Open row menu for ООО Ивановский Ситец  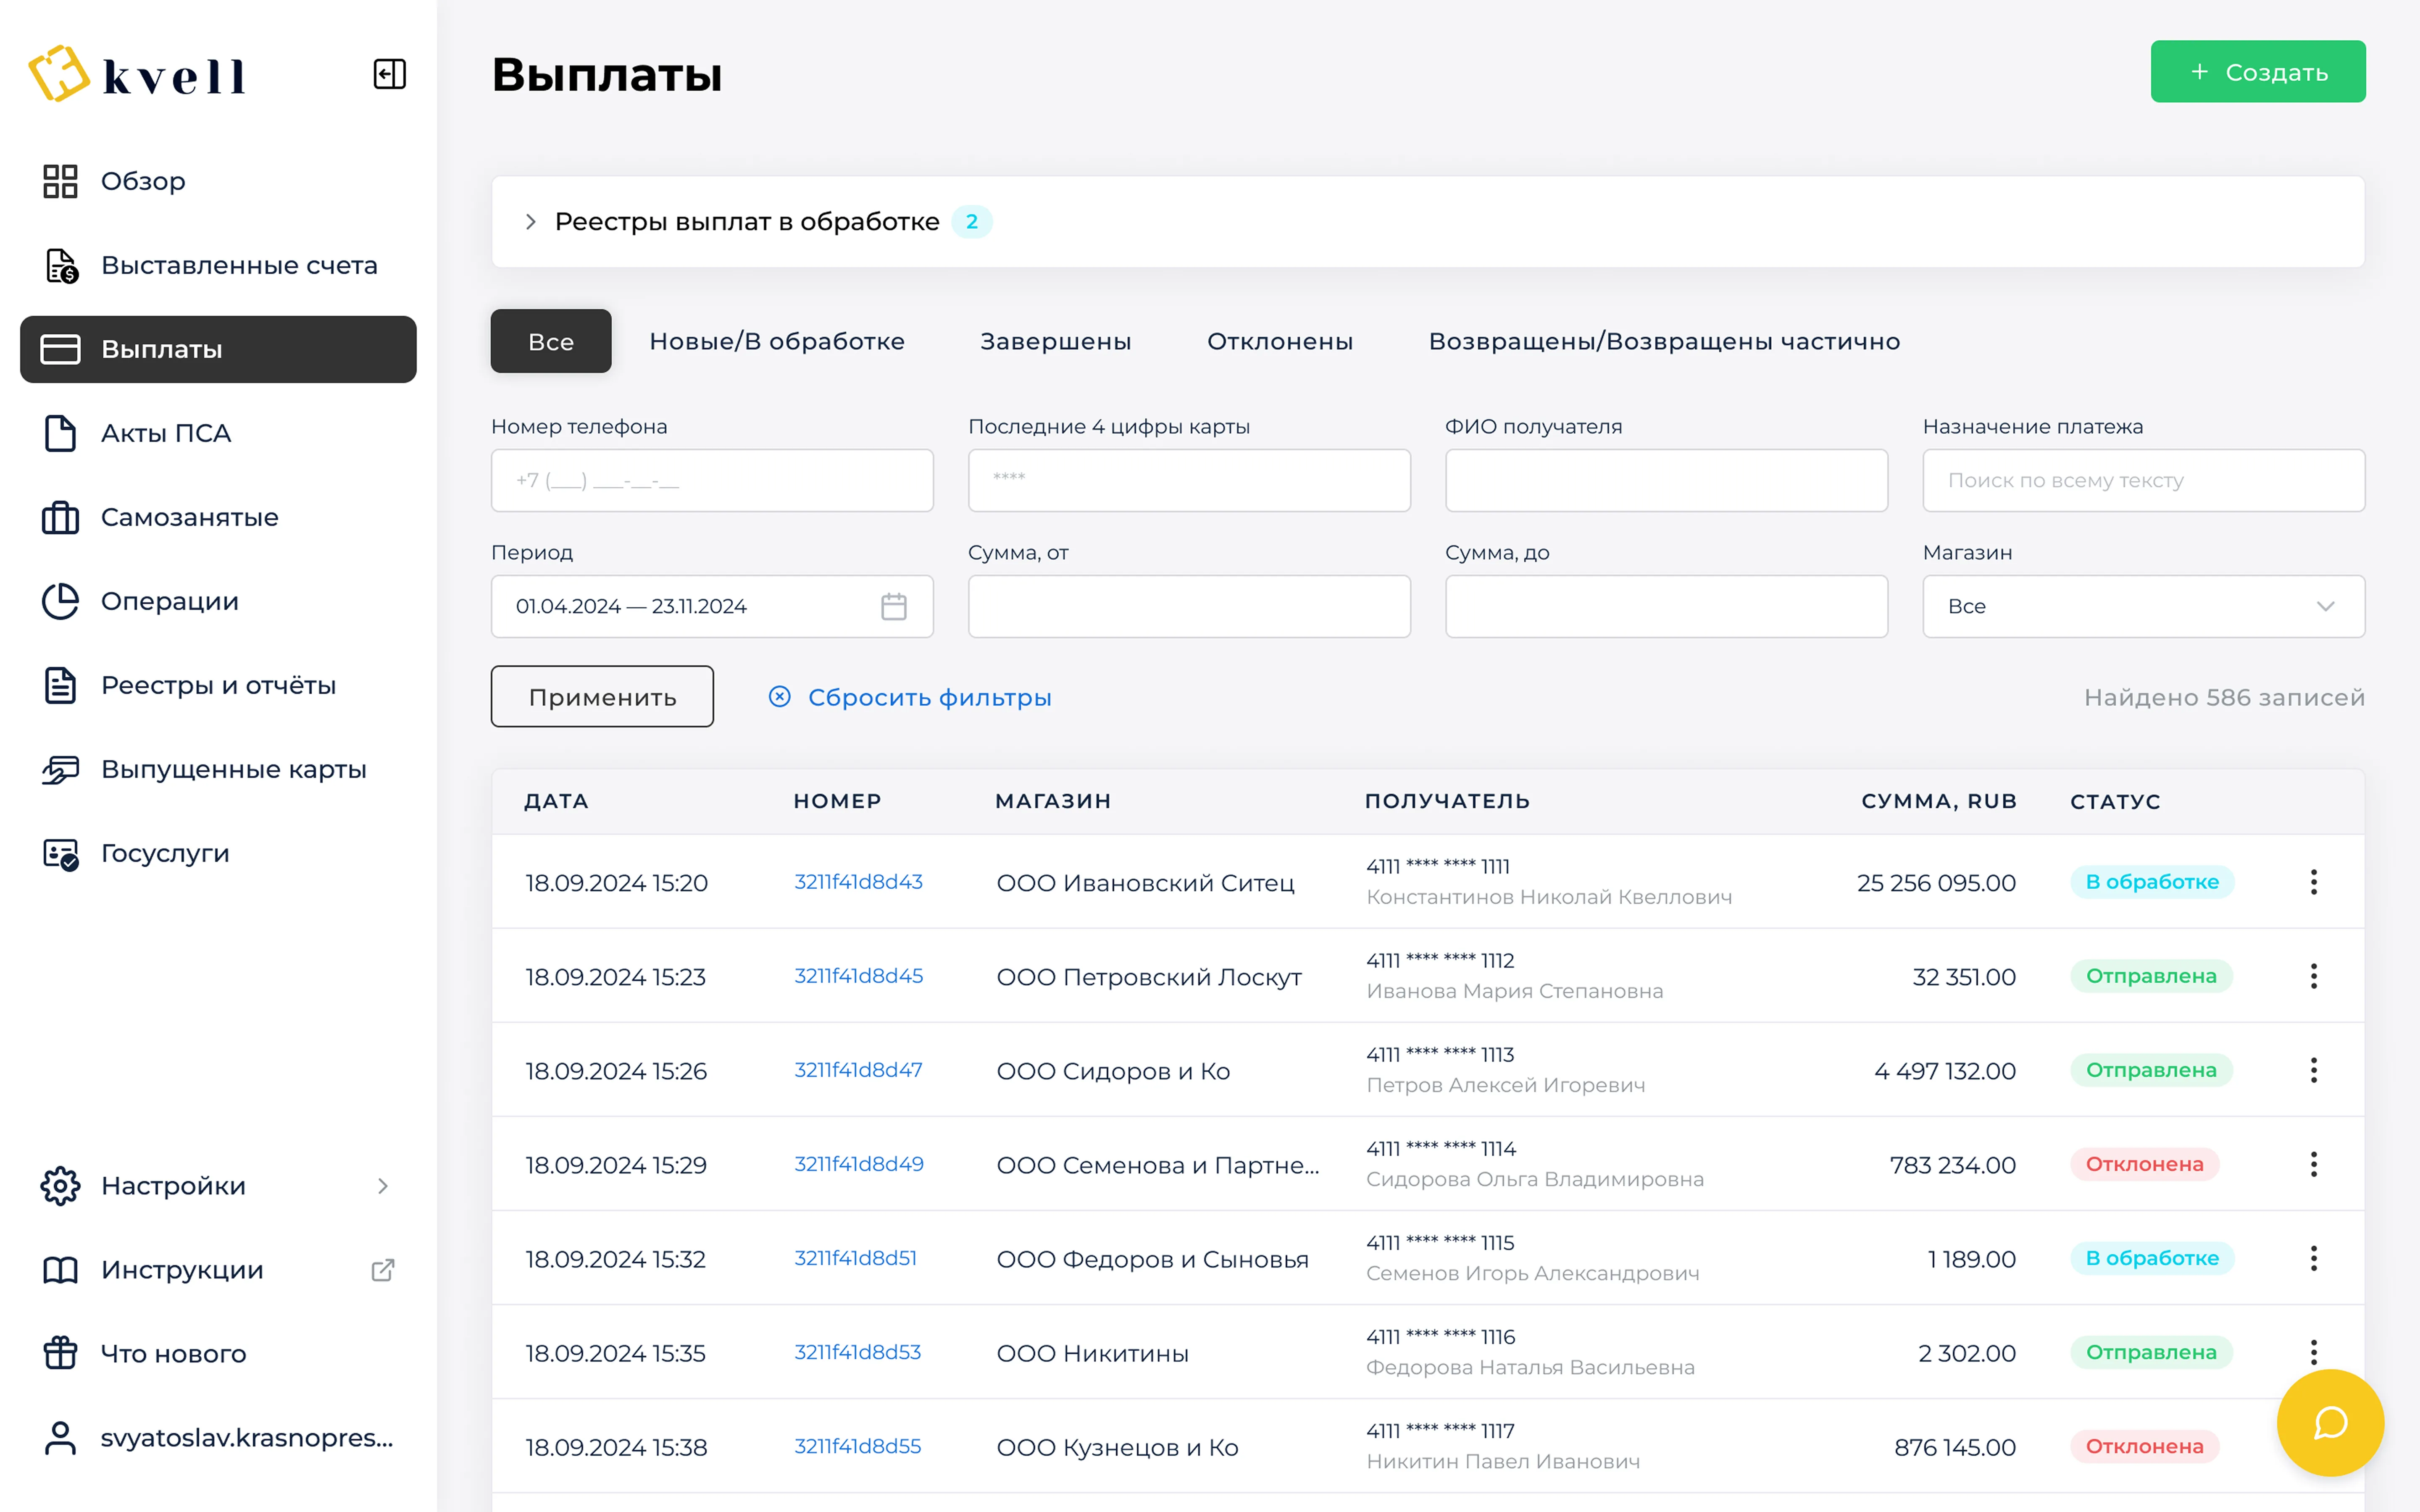2313,882
